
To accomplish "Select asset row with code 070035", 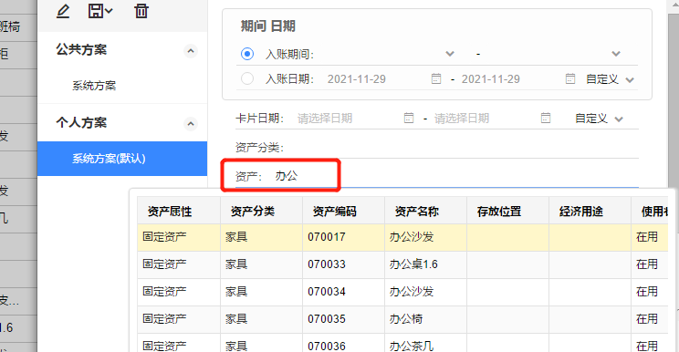I will pyautogui.click(x=402, y=318).
